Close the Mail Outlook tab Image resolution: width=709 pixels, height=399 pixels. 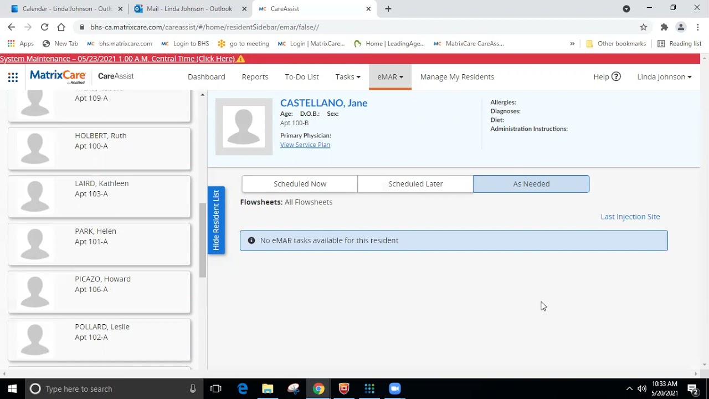coord(244,9)
